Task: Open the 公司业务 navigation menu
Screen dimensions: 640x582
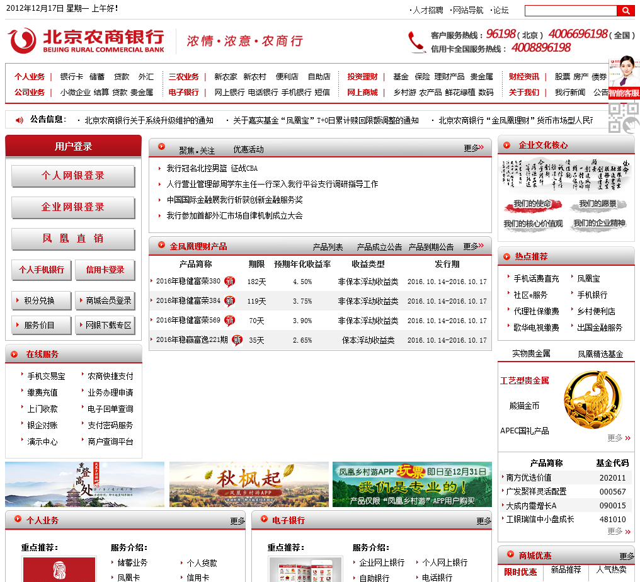Action: pos(30,93)
